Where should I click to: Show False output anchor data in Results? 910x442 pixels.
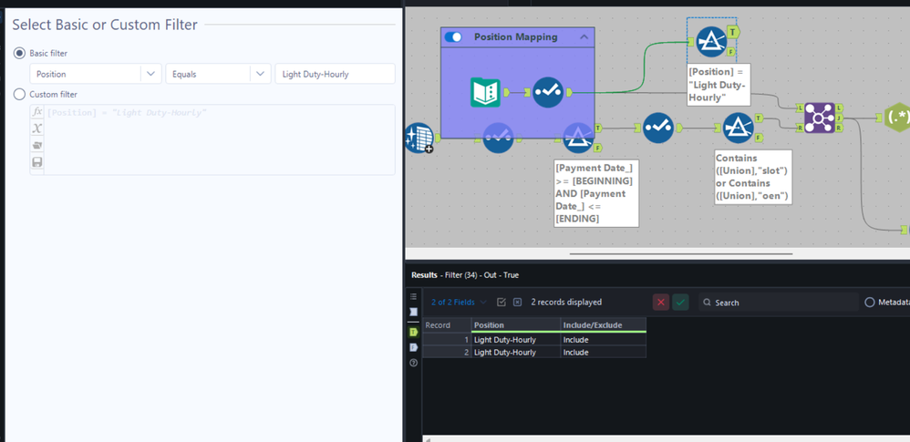413,347
